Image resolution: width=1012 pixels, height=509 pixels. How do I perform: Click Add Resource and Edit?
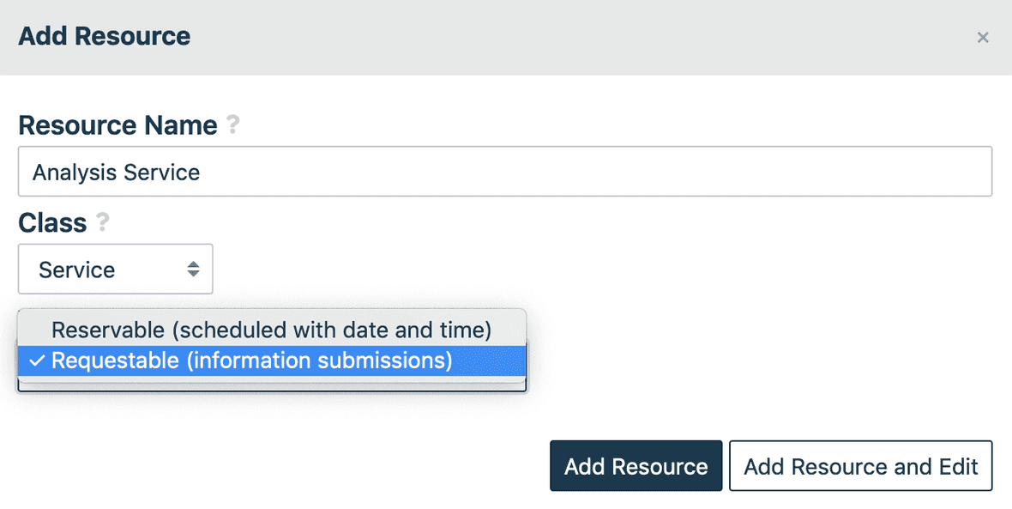[860, 465]
